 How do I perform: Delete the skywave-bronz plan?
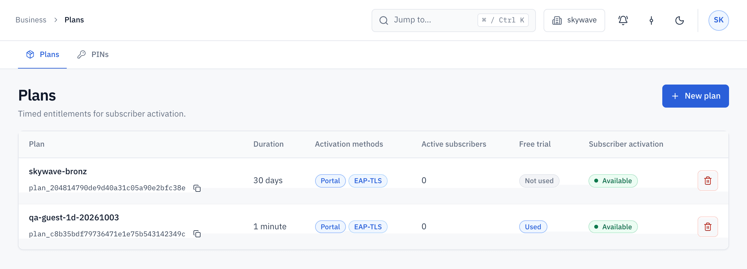coord(708,181)
